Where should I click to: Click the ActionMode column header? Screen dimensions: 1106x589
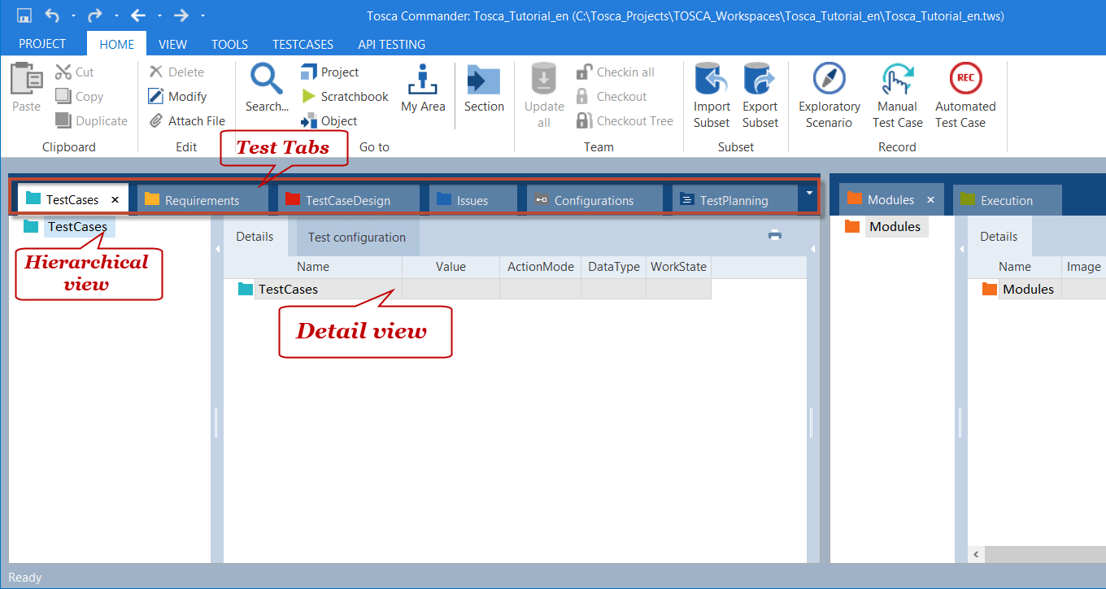tap(541, 267)
